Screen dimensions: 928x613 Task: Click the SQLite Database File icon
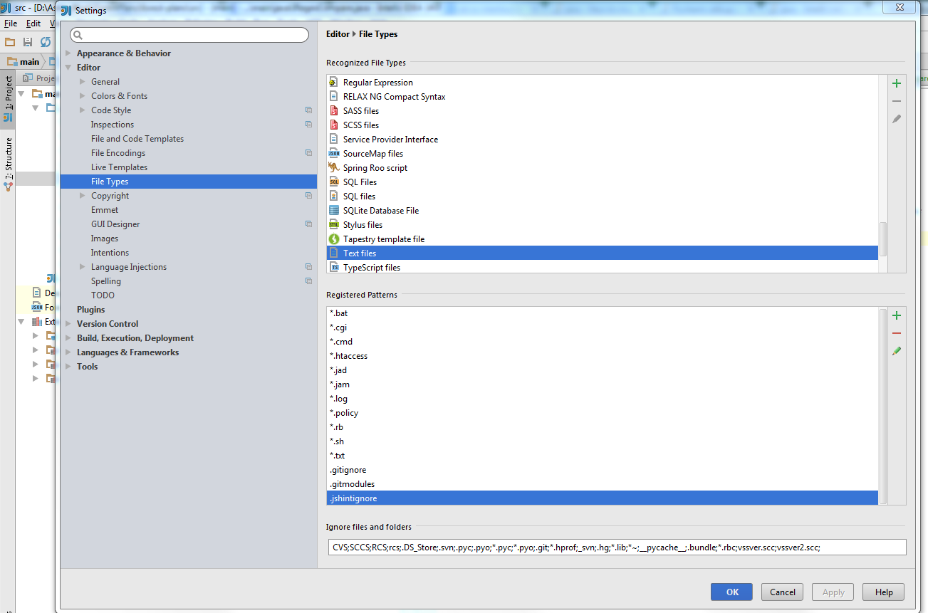coord(334,211)
